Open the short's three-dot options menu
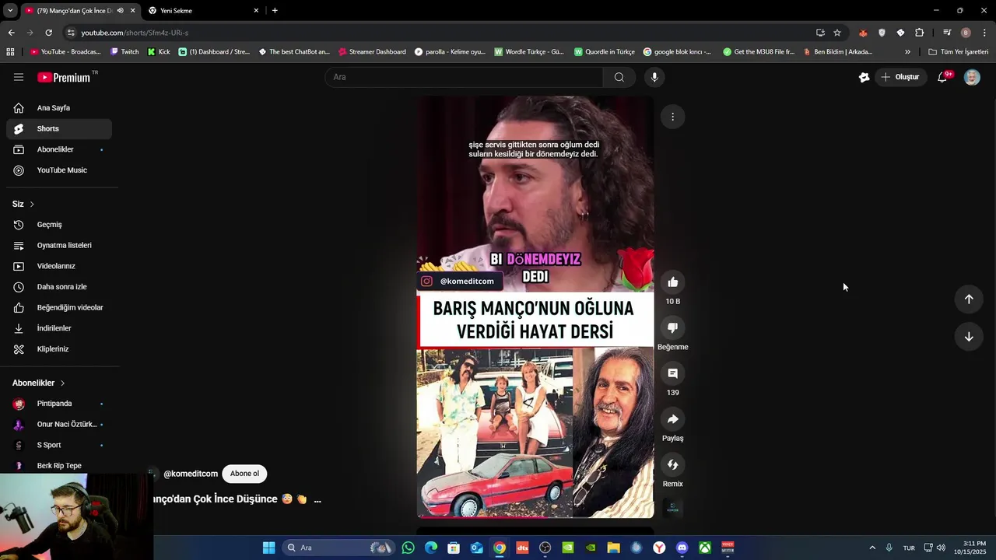The width and height of the screenshot is (996, 560). pos(673,117)
